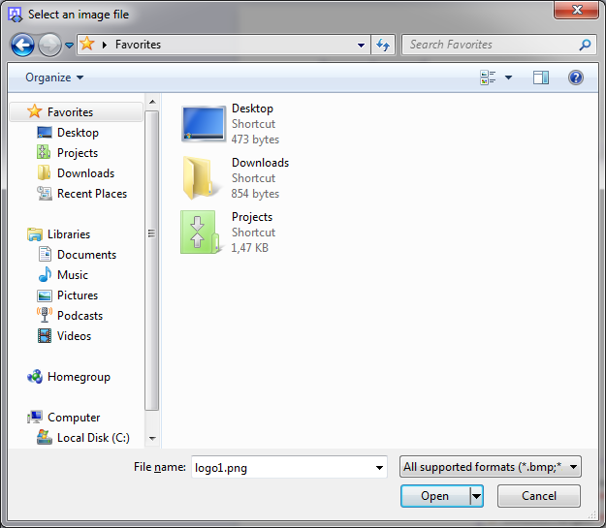Close the Select an image file dialog
Screen dimensions: 606x528
(x=577, y=10)
